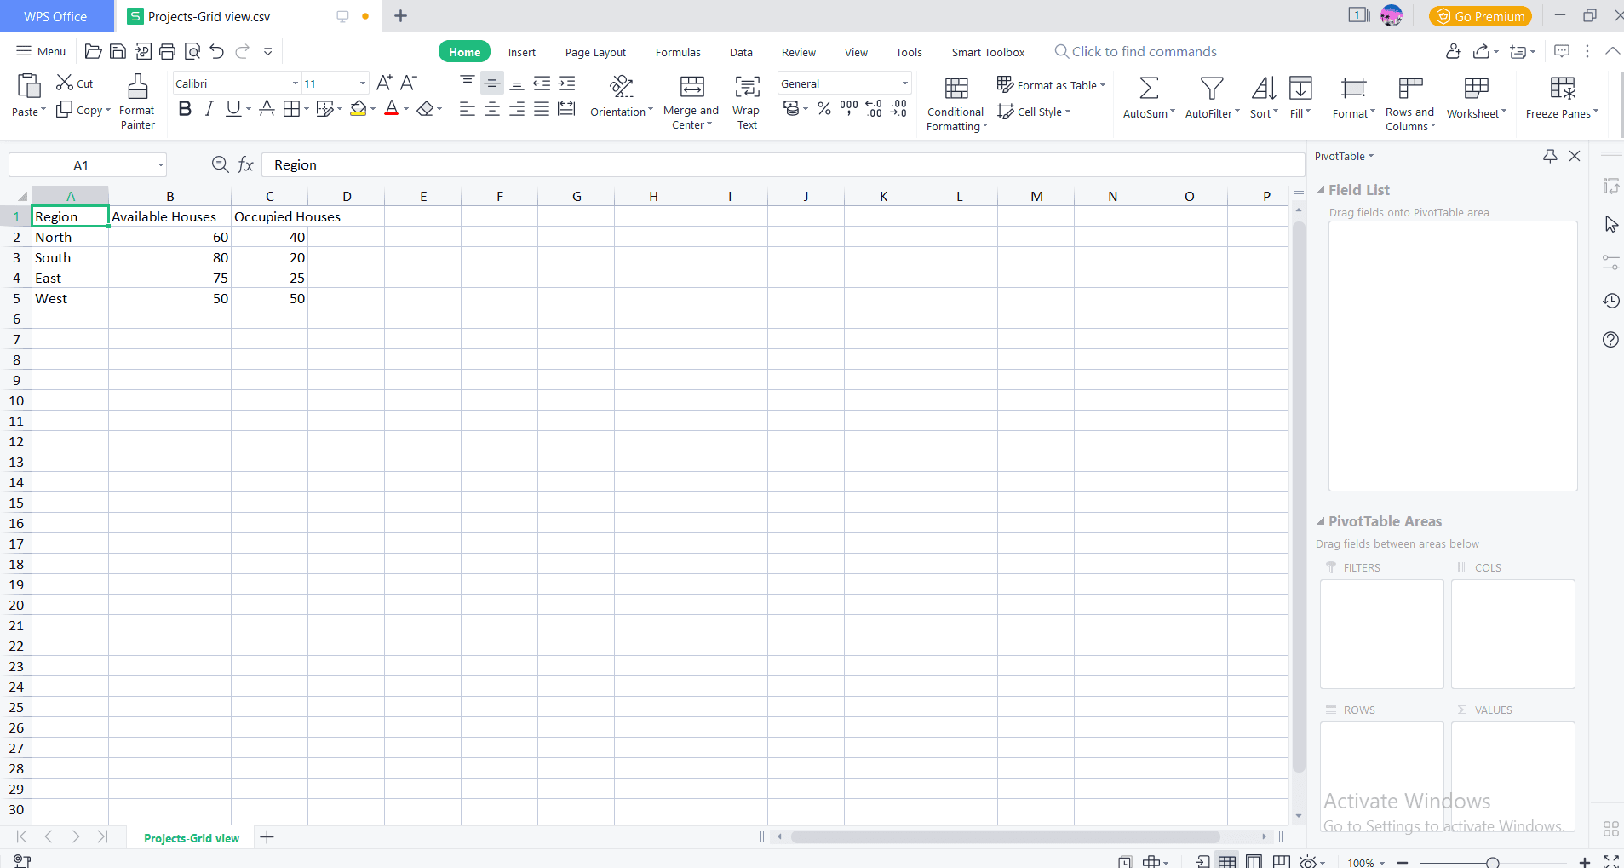Image resolution: width=1624 pixels, height=868 pixels.
Task: Switch to the Formulas ribbon tab
Action: [x=678, y=52]
